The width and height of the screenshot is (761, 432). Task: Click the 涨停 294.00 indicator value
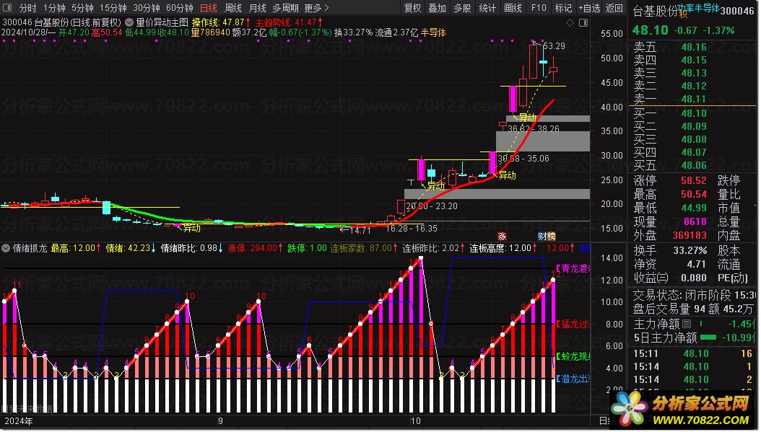[256, 248]
